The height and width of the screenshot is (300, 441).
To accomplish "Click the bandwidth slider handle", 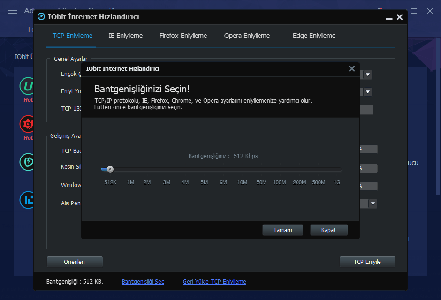I will point(110,169).
